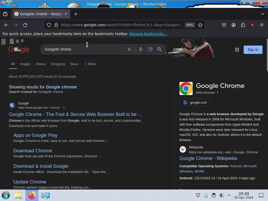Open the Save to Pocket icon
Viewport: 268px width, 201px height.
click(x=224, y=25)
